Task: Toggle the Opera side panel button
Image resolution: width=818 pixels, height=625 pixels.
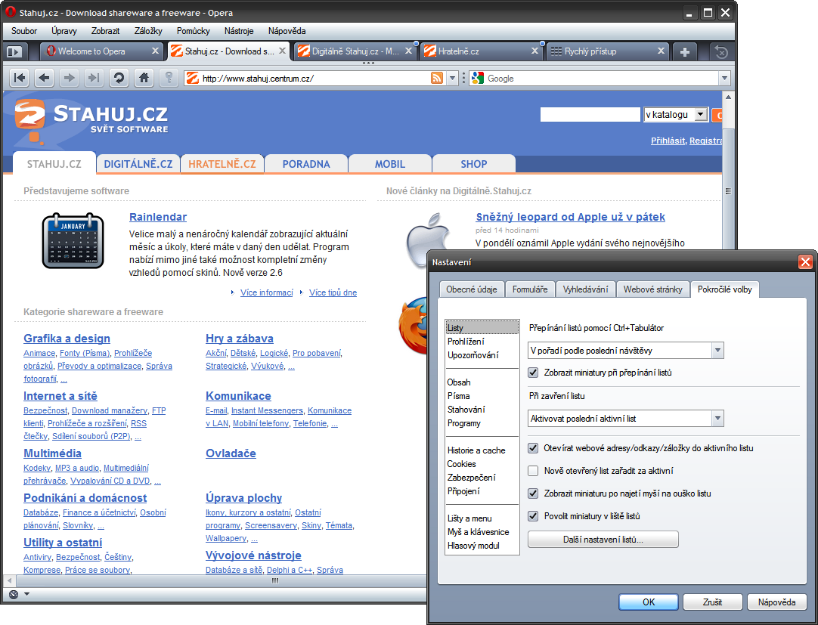Action: (14, 51)
